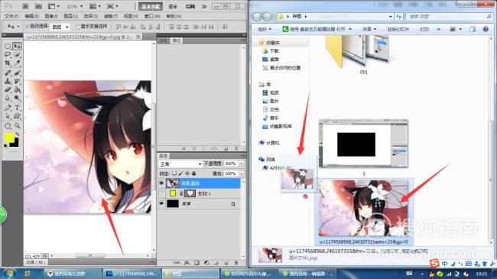Open the Image menu in Photoshop
This screenshot has height=279, width=497.
click(51, 16)
